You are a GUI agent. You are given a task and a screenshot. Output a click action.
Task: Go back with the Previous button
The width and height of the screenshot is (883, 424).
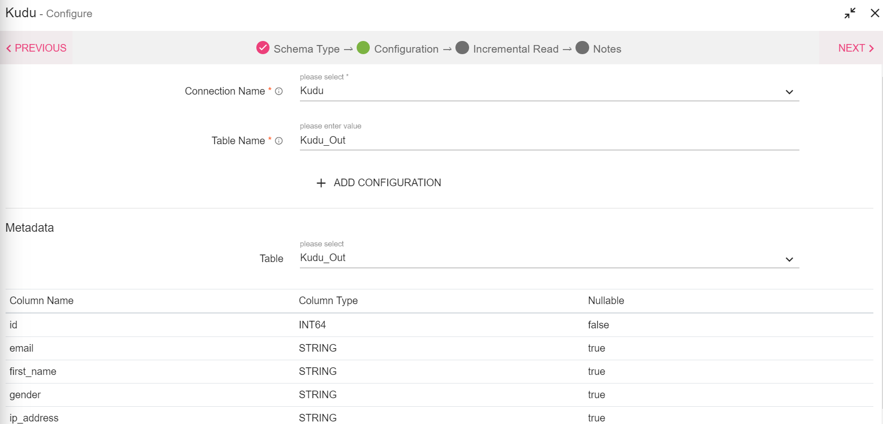(x=36, y=48)
